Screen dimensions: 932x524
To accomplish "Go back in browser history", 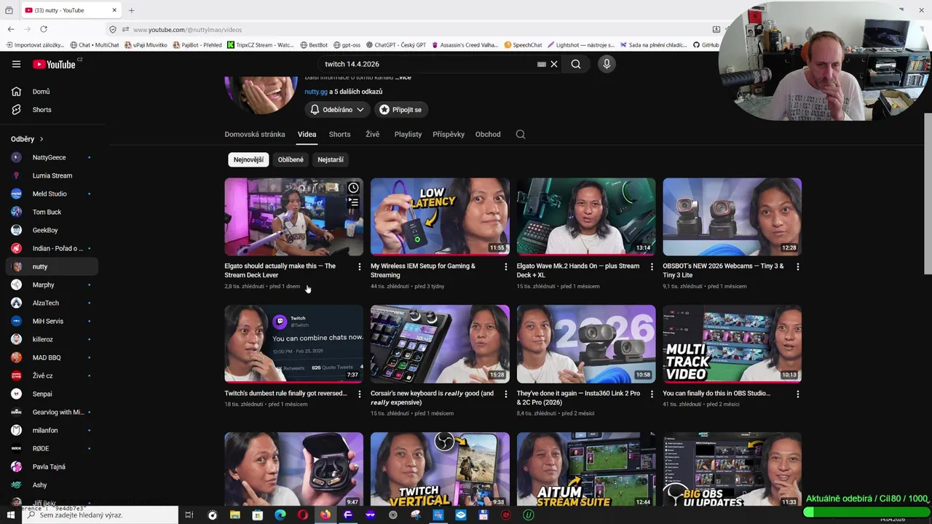I will [x=11, y=29].
